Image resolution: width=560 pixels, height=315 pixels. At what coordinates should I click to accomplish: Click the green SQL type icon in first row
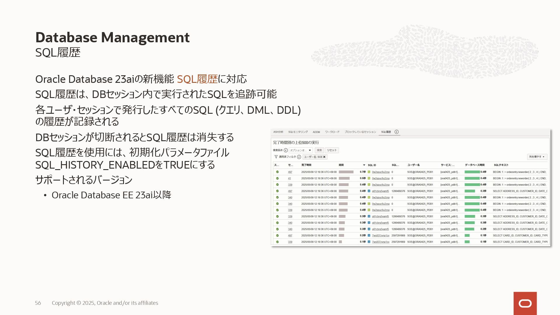tap(369, 172)
